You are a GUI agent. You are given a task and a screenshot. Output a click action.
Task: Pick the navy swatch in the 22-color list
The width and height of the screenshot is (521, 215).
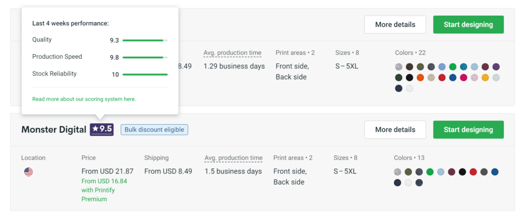tap(399, 88)
